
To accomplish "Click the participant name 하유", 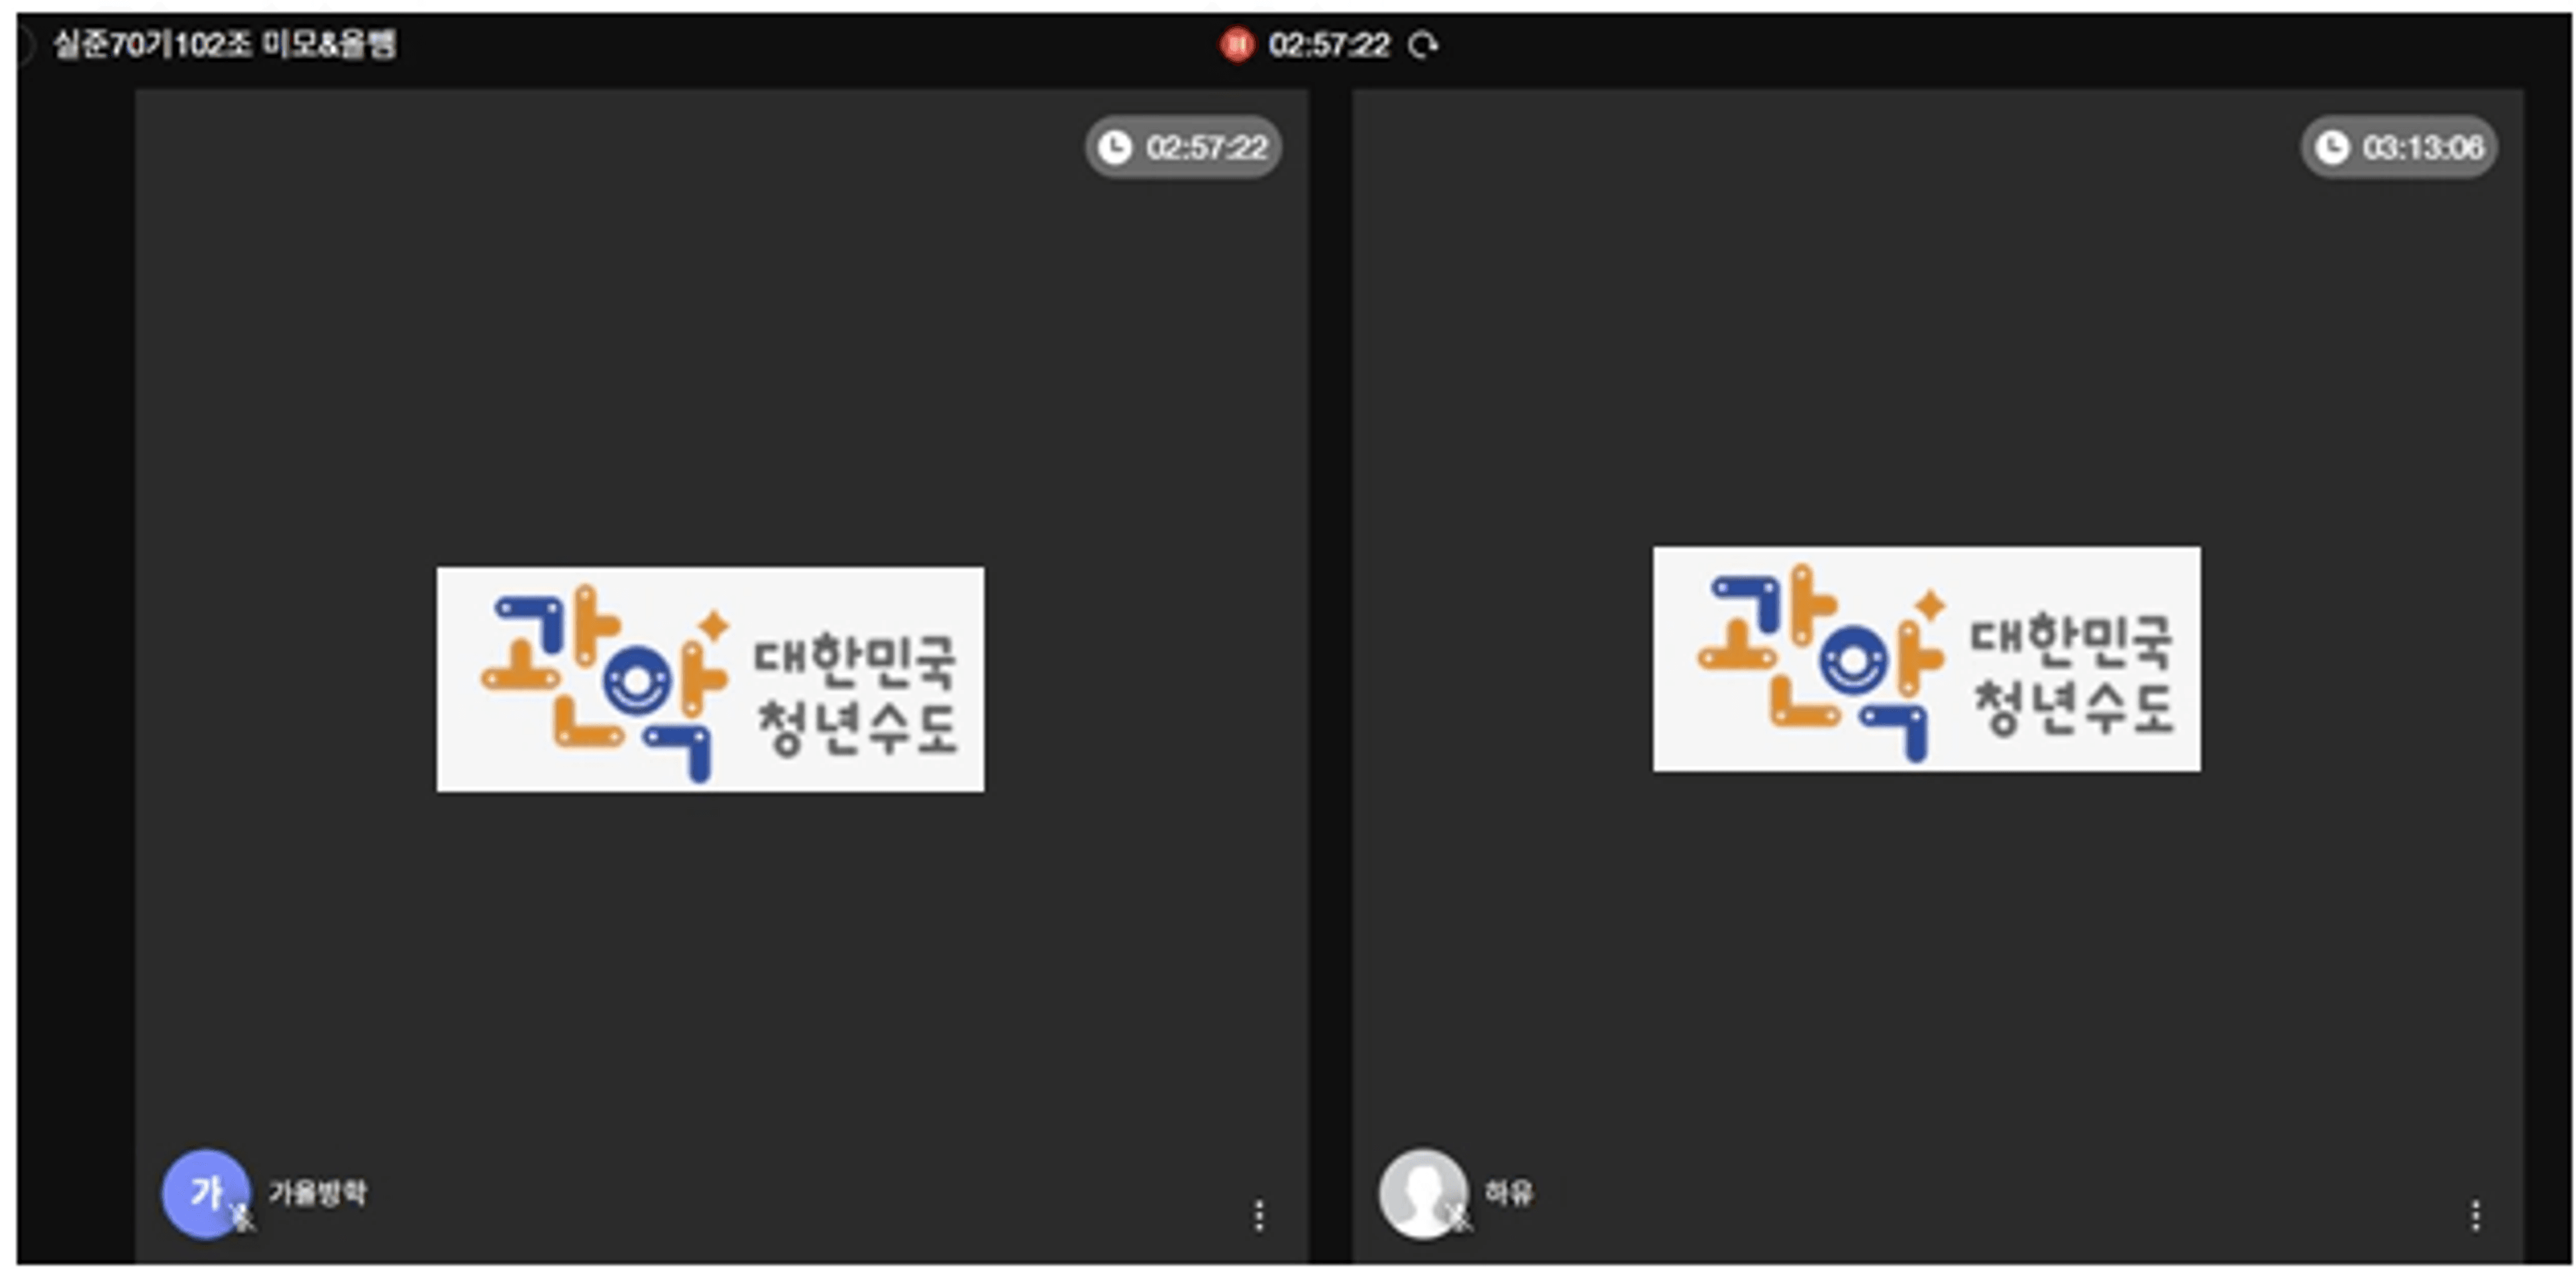I will [1508, 1192].
